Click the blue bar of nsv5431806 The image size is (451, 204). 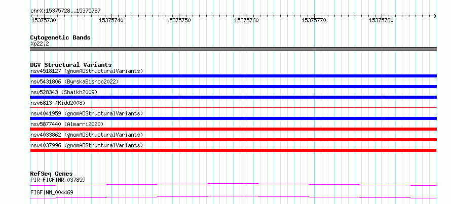click(233, 87)
